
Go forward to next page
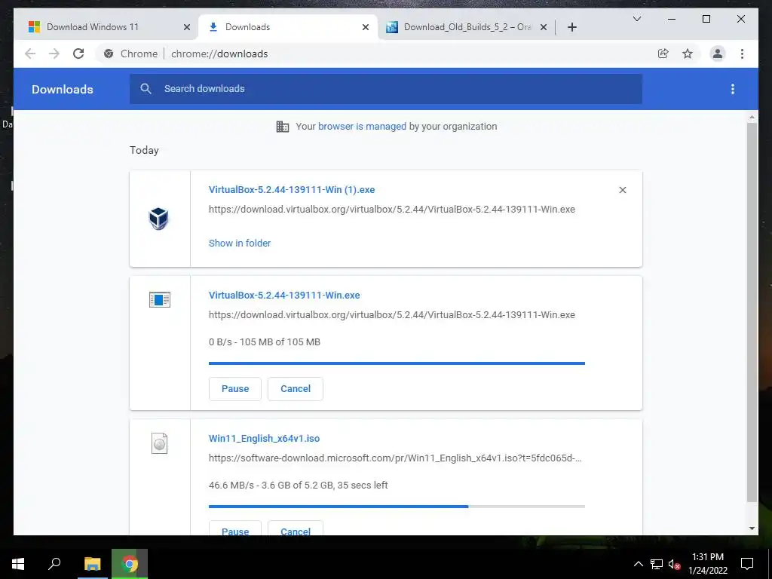54,54
